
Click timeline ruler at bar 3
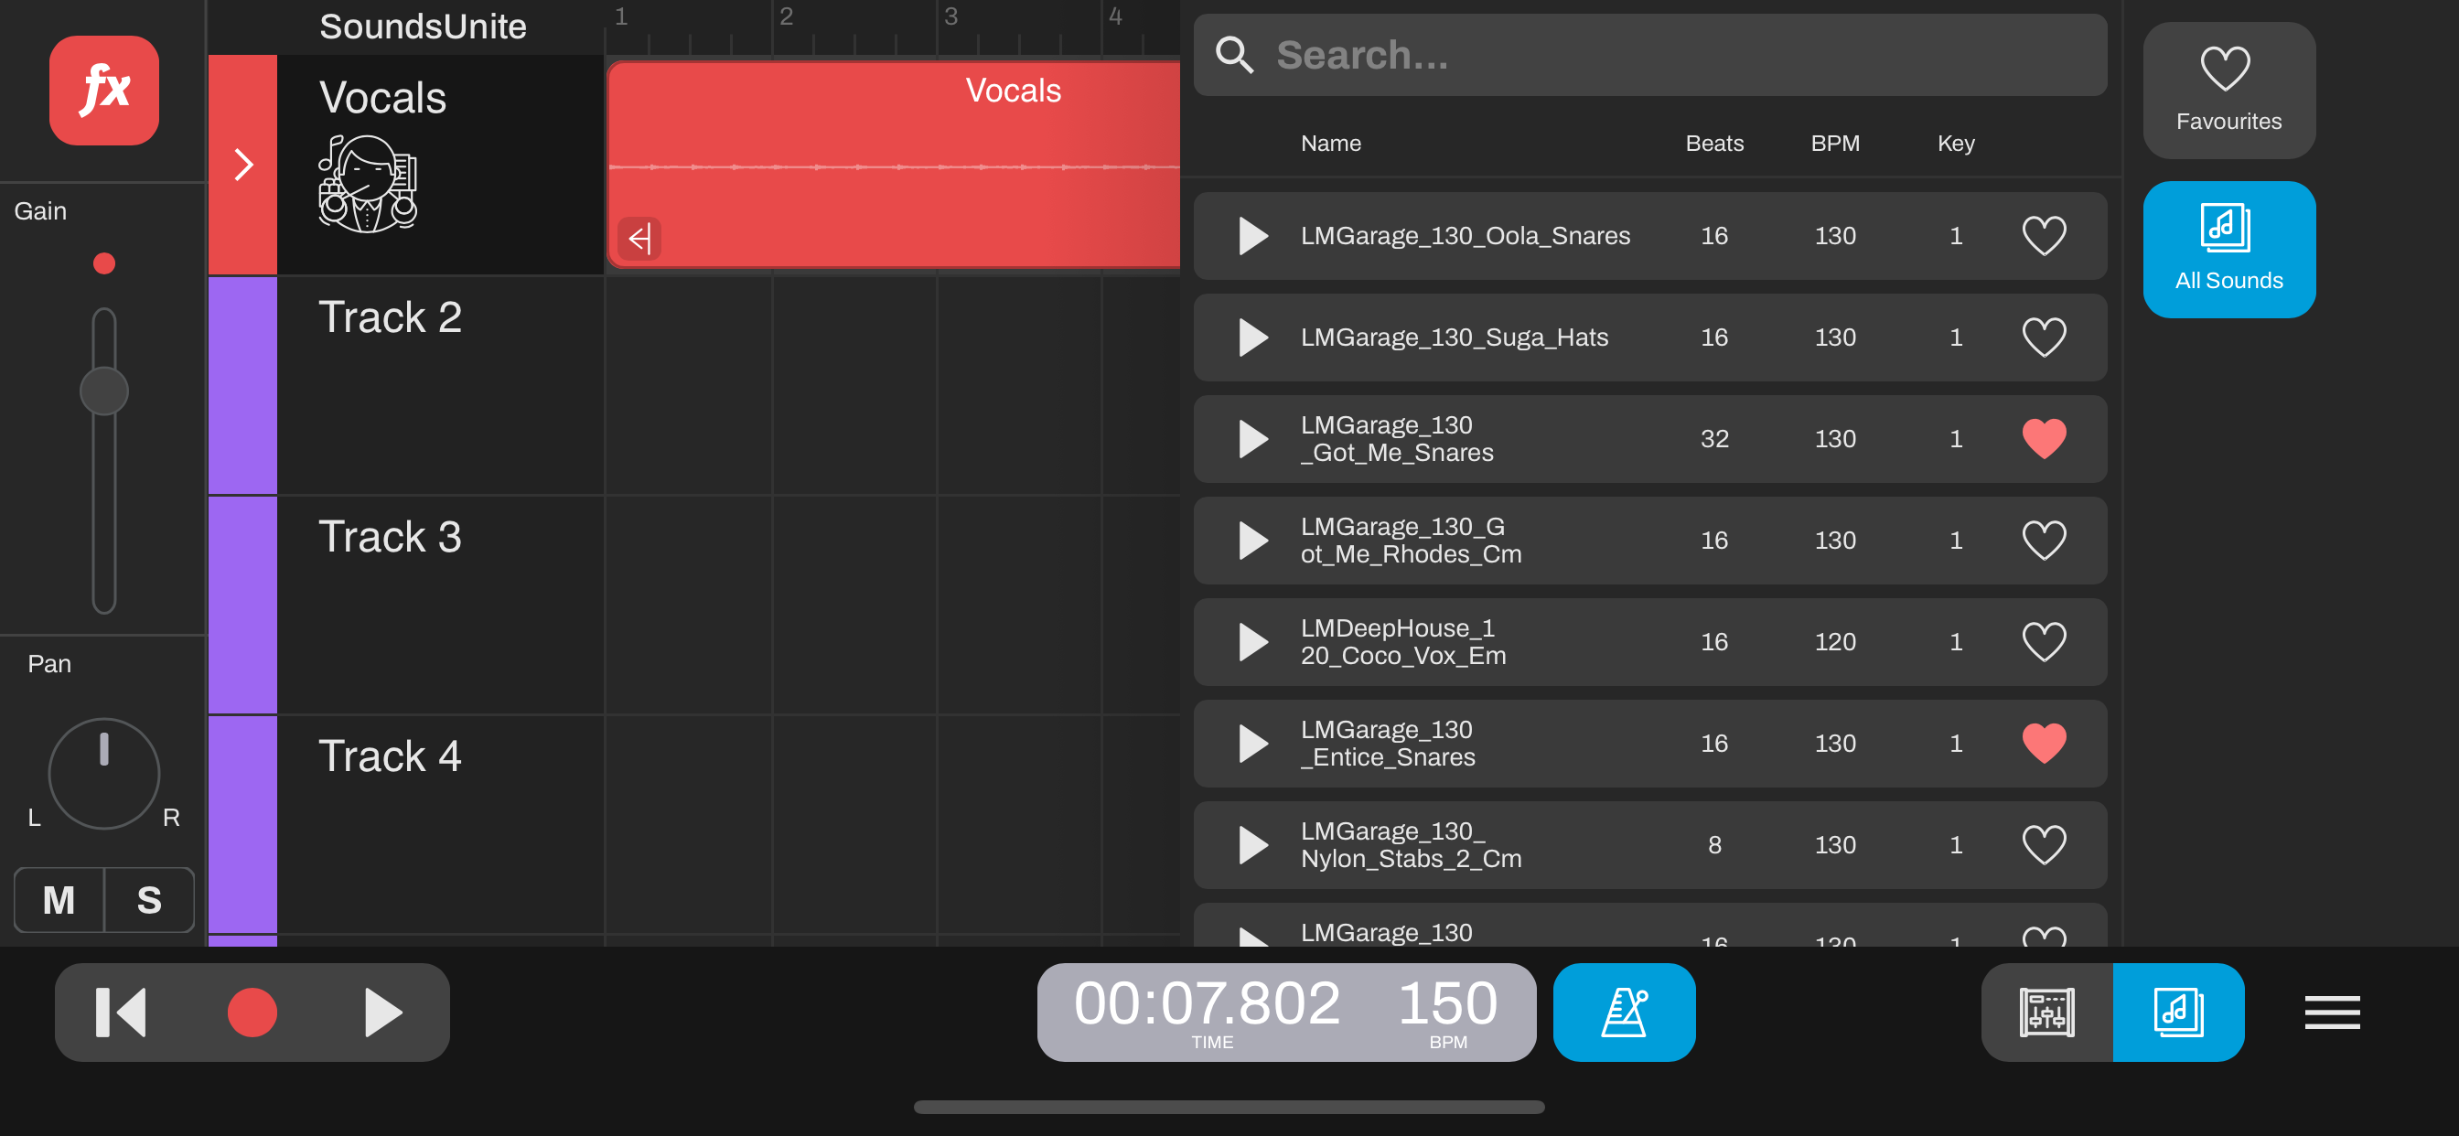pos(950,17)
